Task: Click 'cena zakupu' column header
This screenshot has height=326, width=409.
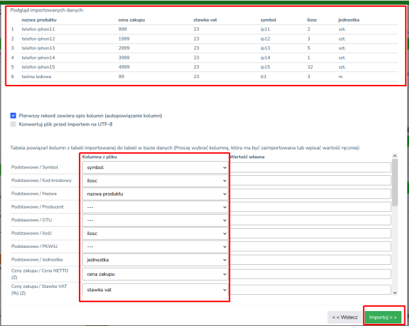Action: pyautogui.click(x=132, y=20)
